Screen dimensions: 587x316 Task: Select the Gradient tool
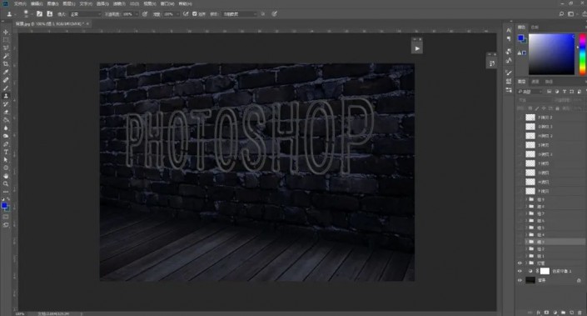(x=6, y=120)
